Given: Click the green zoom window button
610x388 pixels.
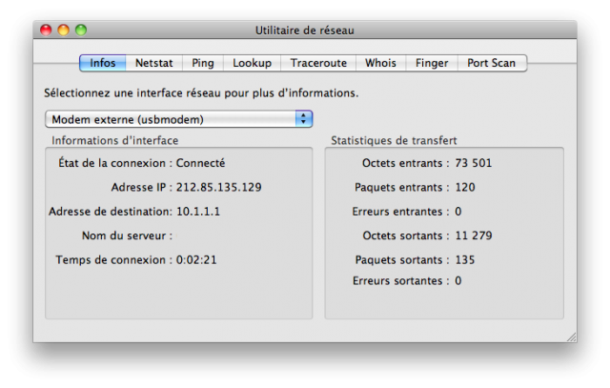Looking at the screenshot, I should coord(81,30).
